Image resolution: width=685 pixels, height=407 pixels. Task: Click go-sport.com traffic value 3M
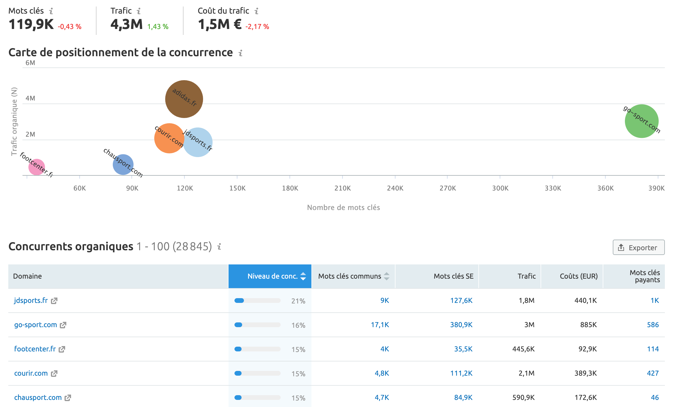(x=529, y=325)
